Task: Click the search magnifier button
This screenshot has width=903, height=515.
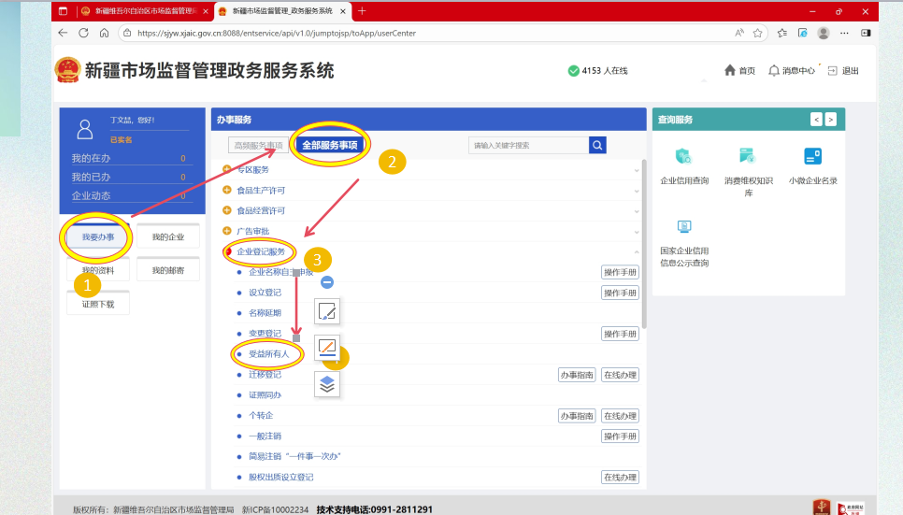Action: coord(597,145)
